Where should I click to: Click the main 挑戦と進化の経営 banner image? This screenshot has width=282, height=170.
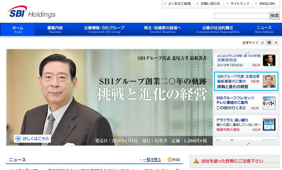(110, 97)
